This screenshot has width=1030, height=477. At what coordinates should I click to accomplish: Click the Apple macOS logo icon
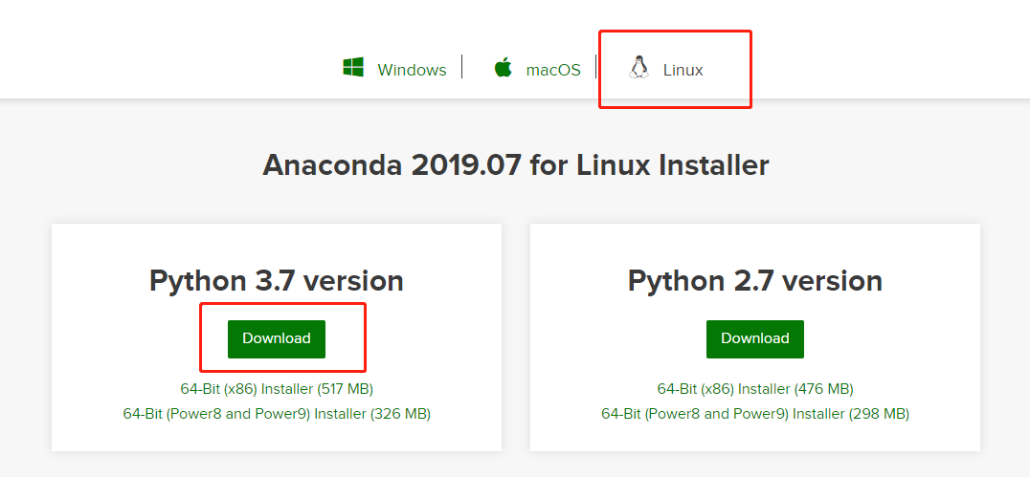point(504,67)
